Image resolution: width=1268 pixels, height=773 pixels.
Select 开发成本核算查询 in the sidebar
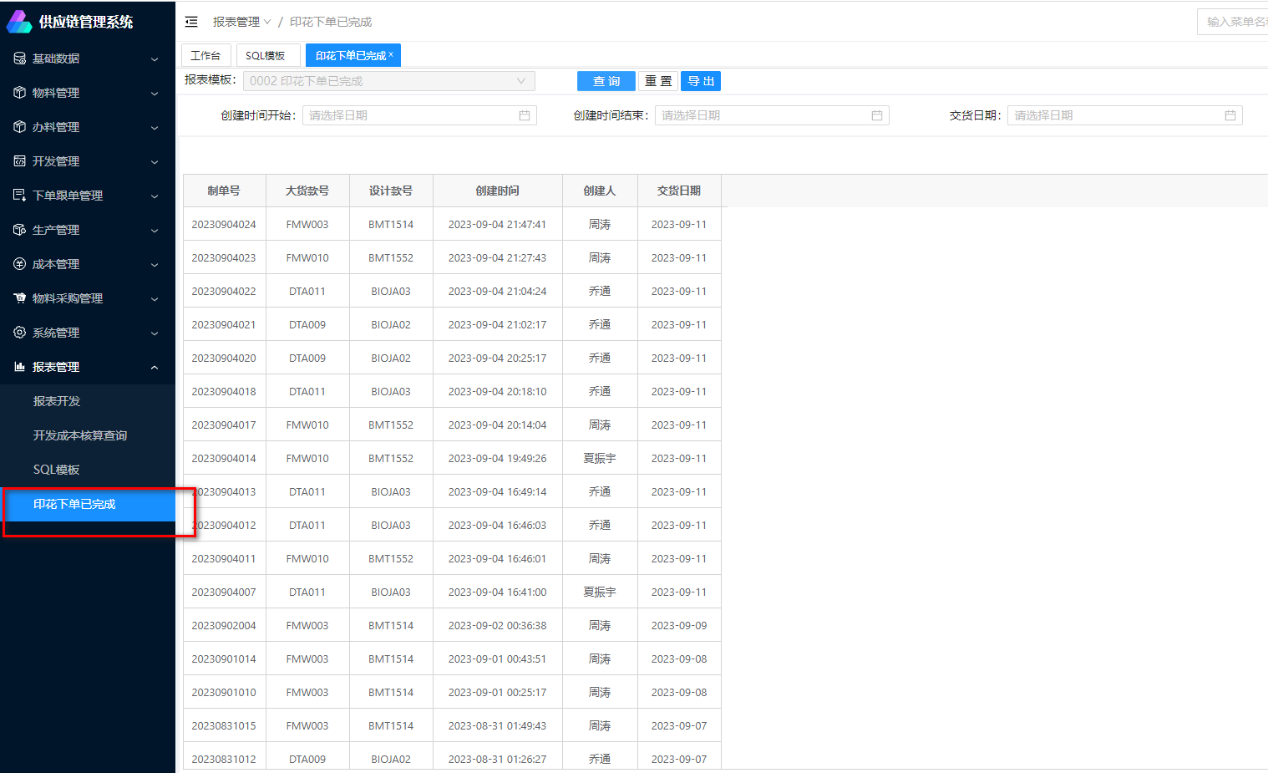point(80,435)
